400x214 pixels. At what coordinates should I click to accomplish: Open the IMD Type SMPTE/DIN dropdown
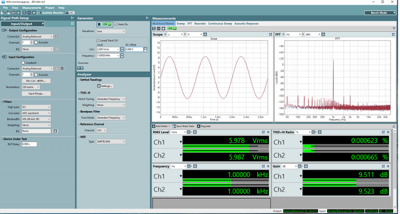pyautogui.click(x=110, y=141)
